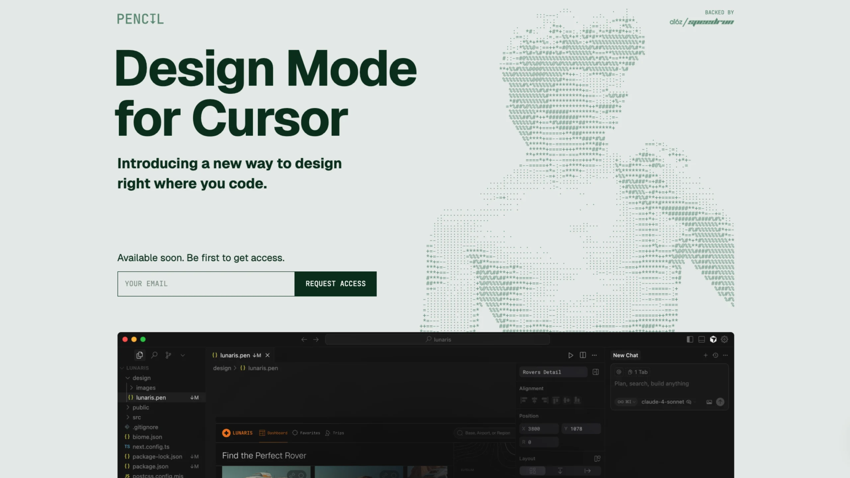
Task: Start a New Chat
Action: click(x=706, y=355)
